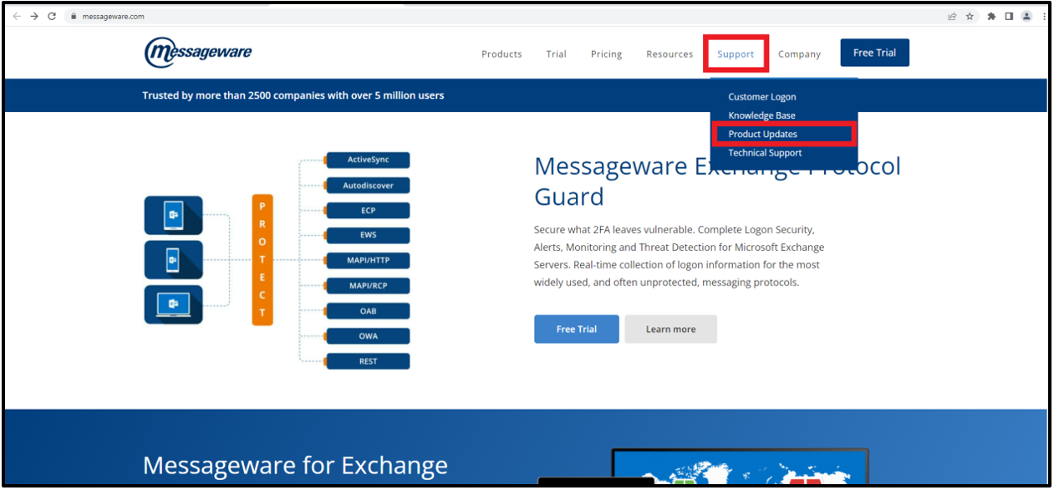This screenshot has height=490, width=1054.
Task: Click the Learn more button
Action: click(x=670, y=329)
